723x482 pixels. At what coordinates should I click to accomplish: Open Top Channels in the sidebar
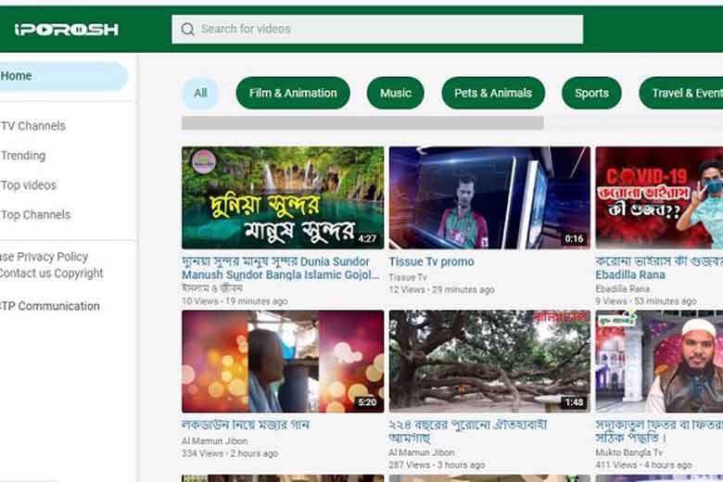click(35, 214)
